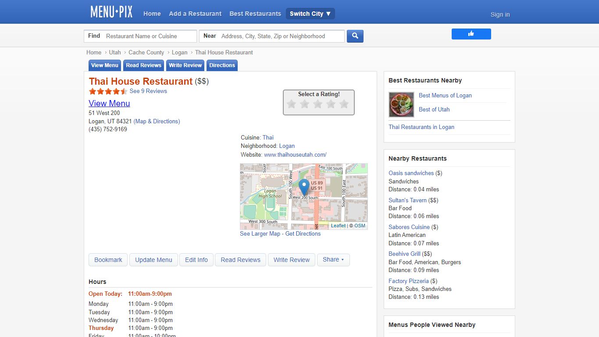Image resolution: width=599 pixels, height=337 pixels.
Task: Click the Cache County breadcrumb link
Action: pos(146,52)
